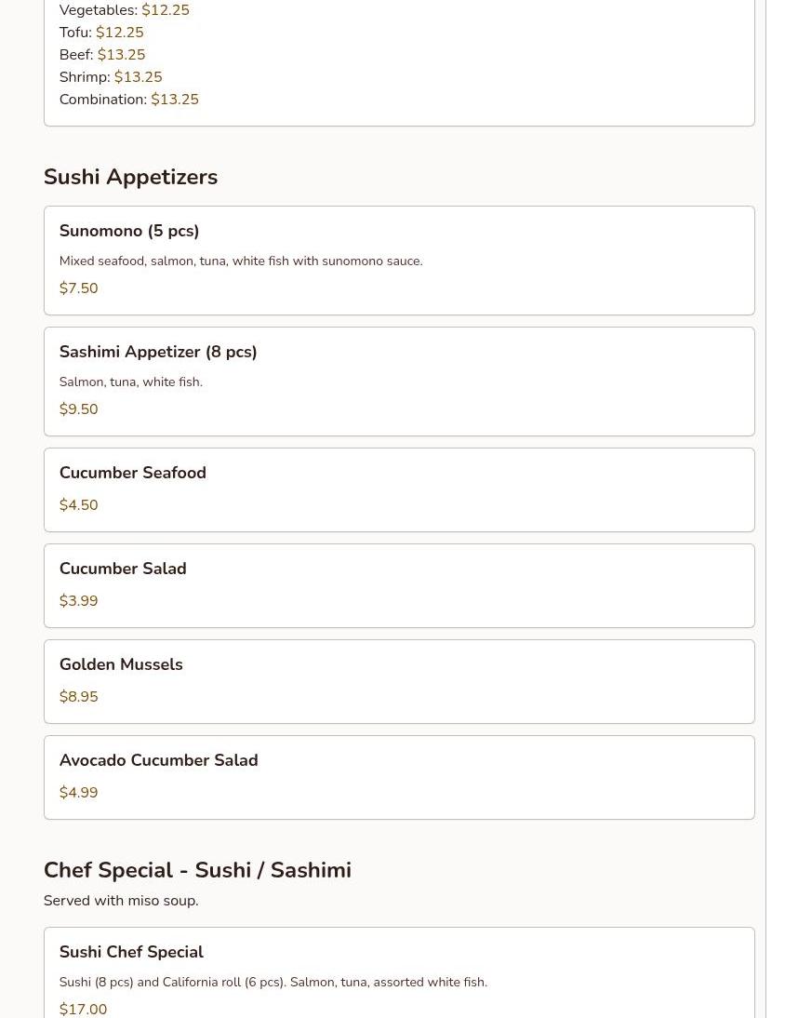Select the Shrimp $13.25 price option

pos(138,77)
